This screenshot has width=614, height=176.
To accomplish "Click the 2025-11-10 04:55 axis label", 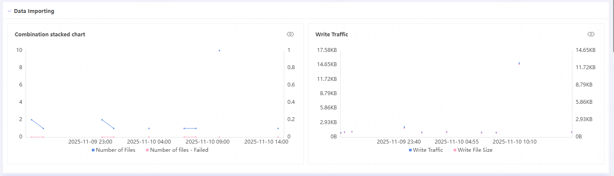I will pyautogui.click(x=457, y=141).
